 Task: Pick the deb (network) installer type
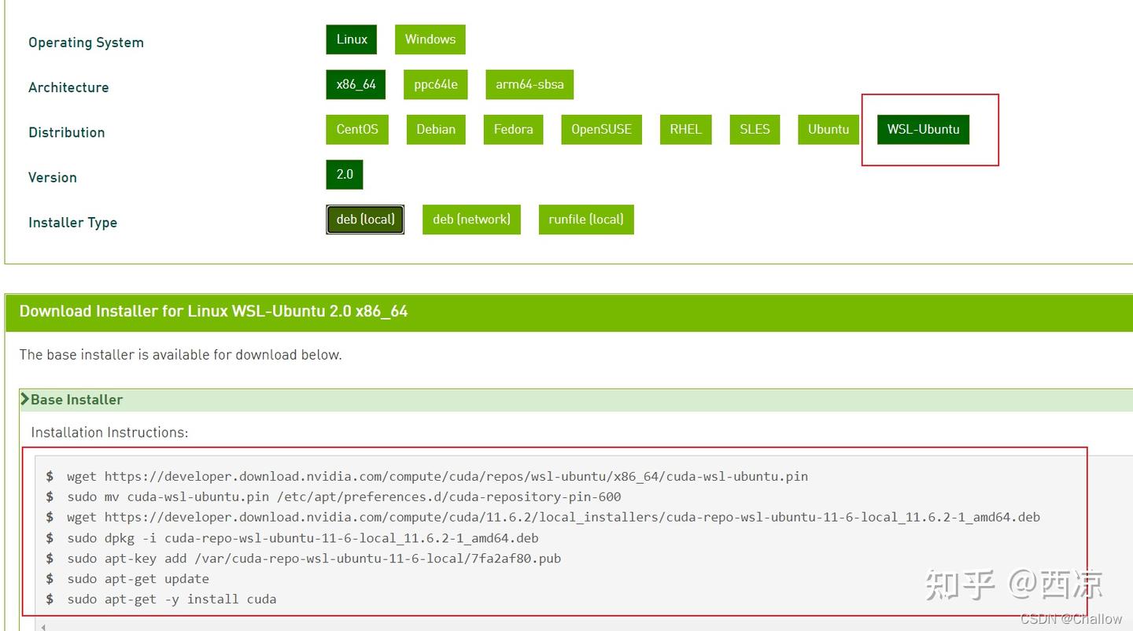point(471,220)
